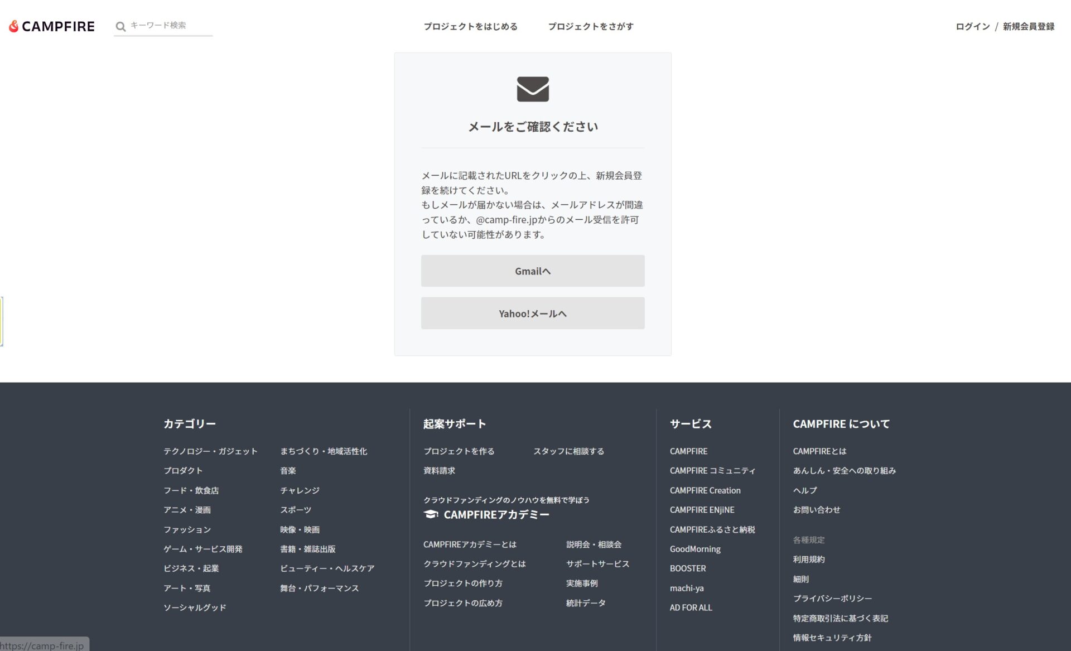
Task: Open Yahoo!メール via its button
Action: [x=533, y=313]
